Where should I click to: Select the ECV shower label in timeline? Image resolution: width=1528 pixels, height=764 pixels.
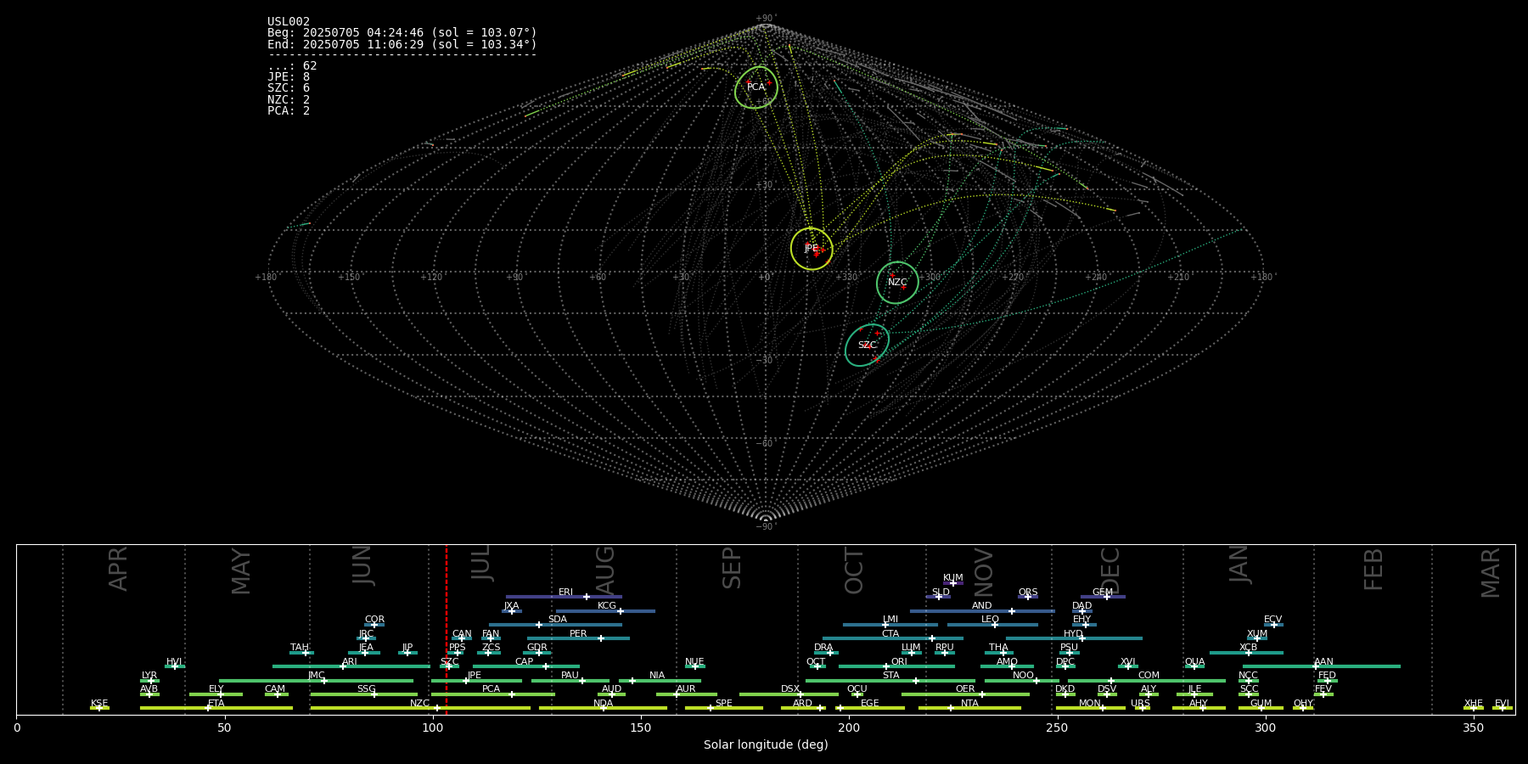click(x=1272, y=620)
